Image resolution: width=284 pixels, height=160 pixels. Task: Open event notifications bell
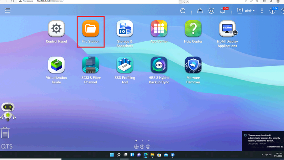[223, 11]
